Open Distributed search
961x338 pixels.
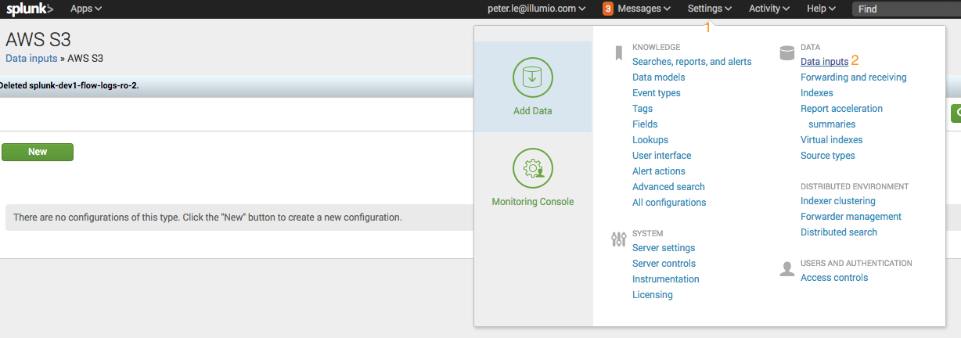[839, 232]
